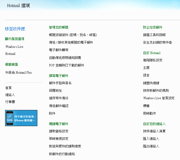Open 郵件字型與簽名 settings

60,83
